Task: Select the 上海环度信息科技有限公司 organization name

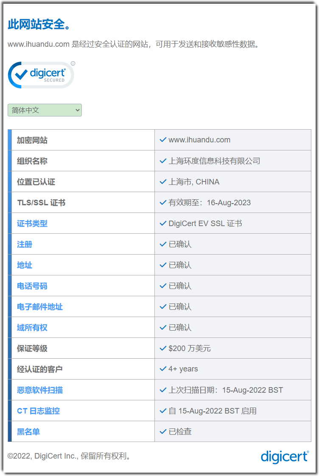Action: 214,161
